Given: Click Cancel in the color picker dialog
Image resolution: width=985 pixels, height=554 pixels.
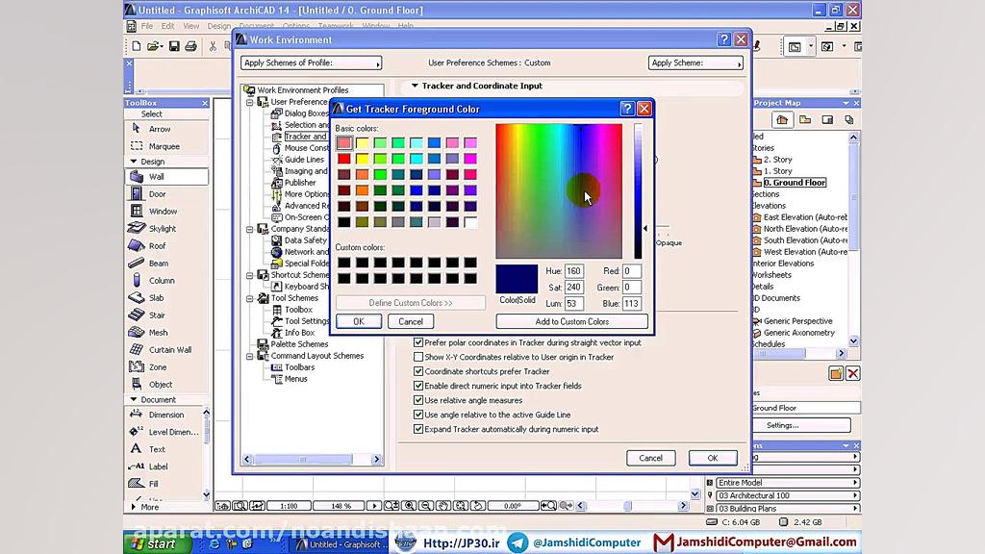Looking at the screenshot, I should pyautogui.click(x=411, y=321).
